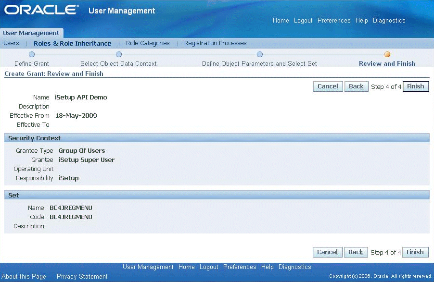
Task: Click the grantee iSetup Super User
Action: [x=87, y=160]
